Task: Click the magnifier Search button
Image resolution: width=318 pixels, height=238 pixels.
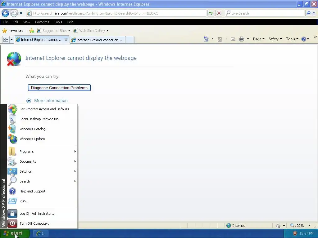Action: 308,13
